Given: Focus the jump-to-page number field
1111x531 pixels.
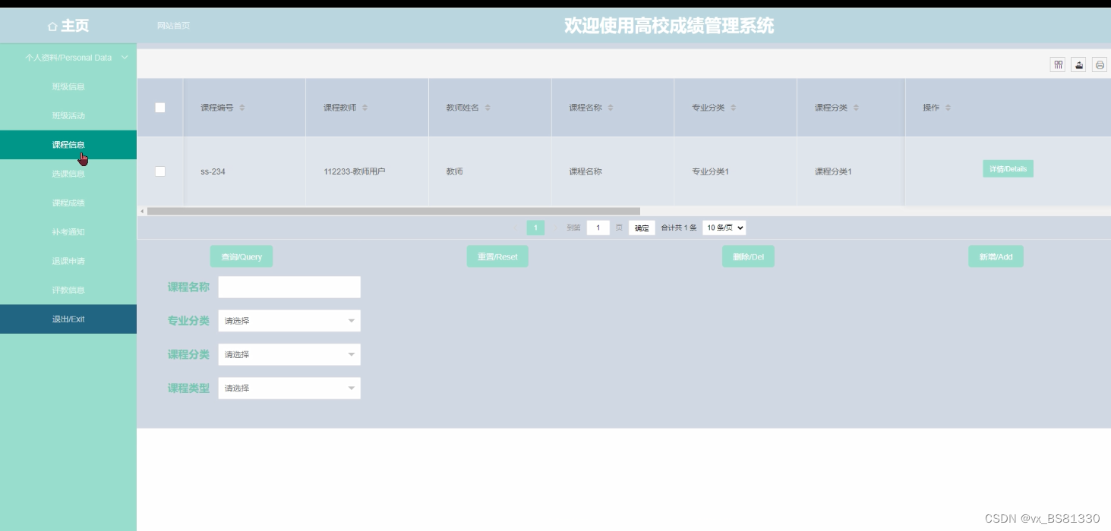Looking at the screenshot, I should (x=598, y=228).
